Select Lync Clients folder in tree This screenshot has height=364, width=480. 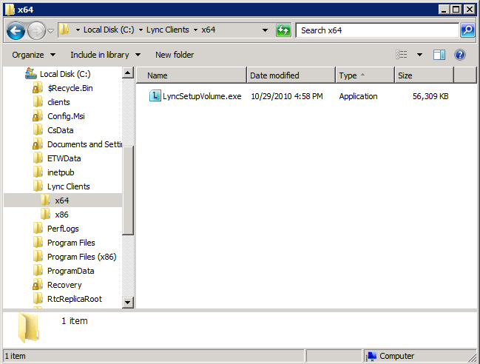tap(69, 186)
